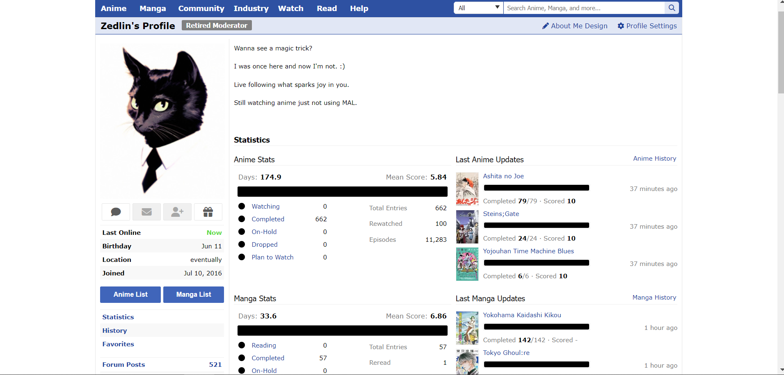784x375 pixels.
Task: View the Favorites section
Action: (118, 344)
